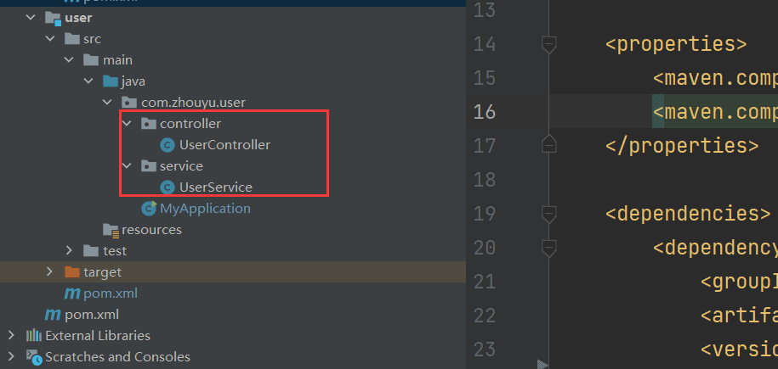Click the root pom.xml Maven icon
The height and width of the screenshot is (369, 778).
point(53,315)
